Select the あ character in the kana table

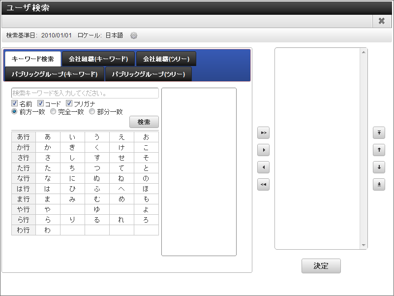[48, 137]
